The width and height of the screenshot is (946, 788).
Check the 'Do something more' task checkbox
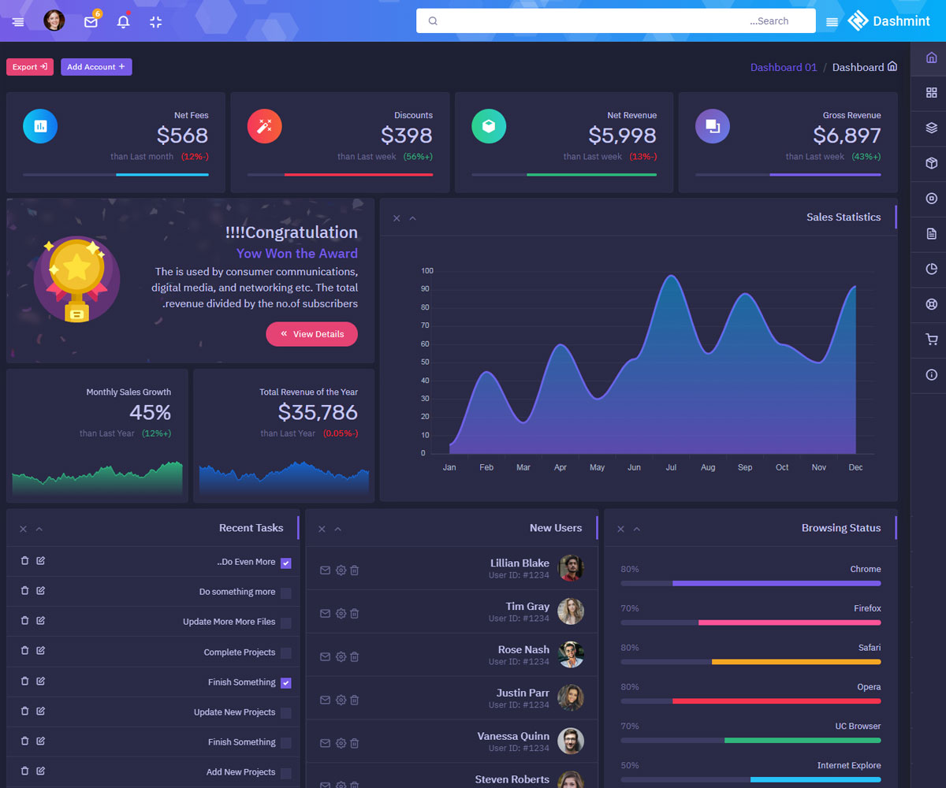tap(285, 593)
